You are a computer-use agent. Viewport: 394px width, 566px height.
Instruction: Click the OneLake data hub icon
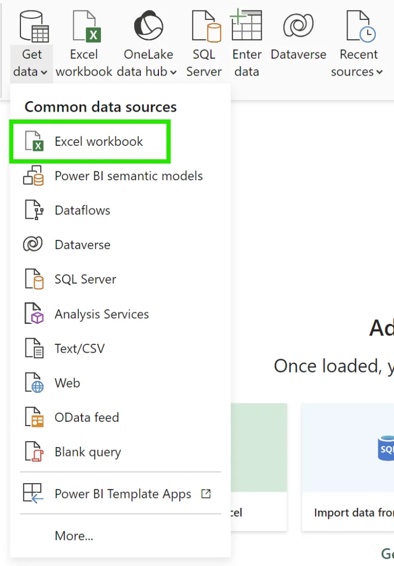point(148,25)
